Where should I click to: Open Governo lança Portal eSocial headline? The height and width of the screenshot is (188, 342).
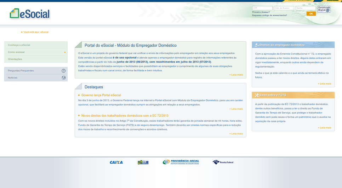pos(101,95)
